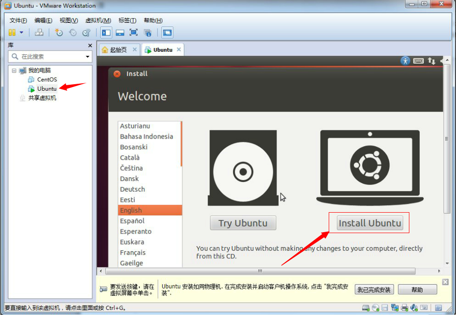Click the CD disc illustration
The width and height of the screenshot is (456, 315).
pos(243,168)
